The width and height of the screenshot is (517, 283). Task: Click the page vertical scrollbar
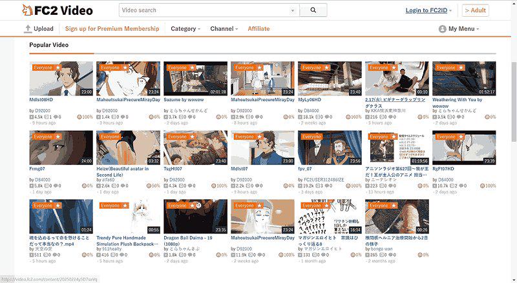pos(514,102)
